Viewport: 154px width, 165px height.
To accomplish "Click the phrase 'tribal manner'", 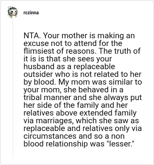I will click(x=47, y=97).
